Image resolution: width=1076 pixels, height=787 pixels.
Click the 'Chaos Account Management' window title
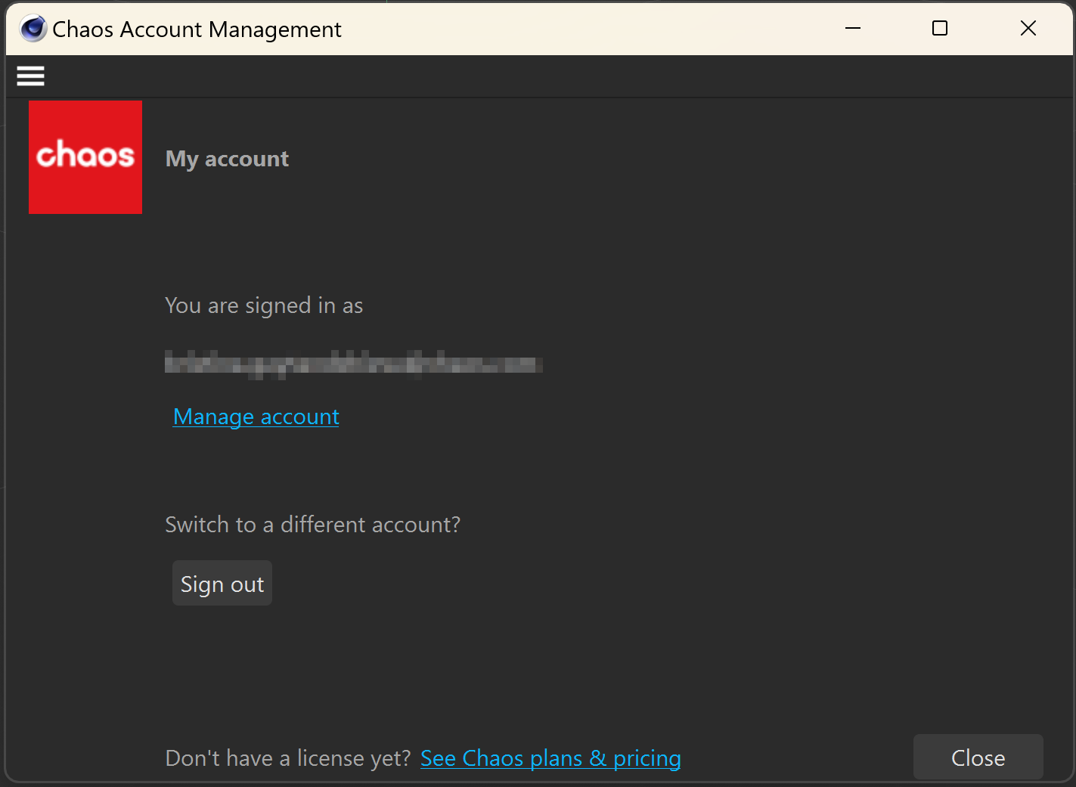tap(197, 29)
